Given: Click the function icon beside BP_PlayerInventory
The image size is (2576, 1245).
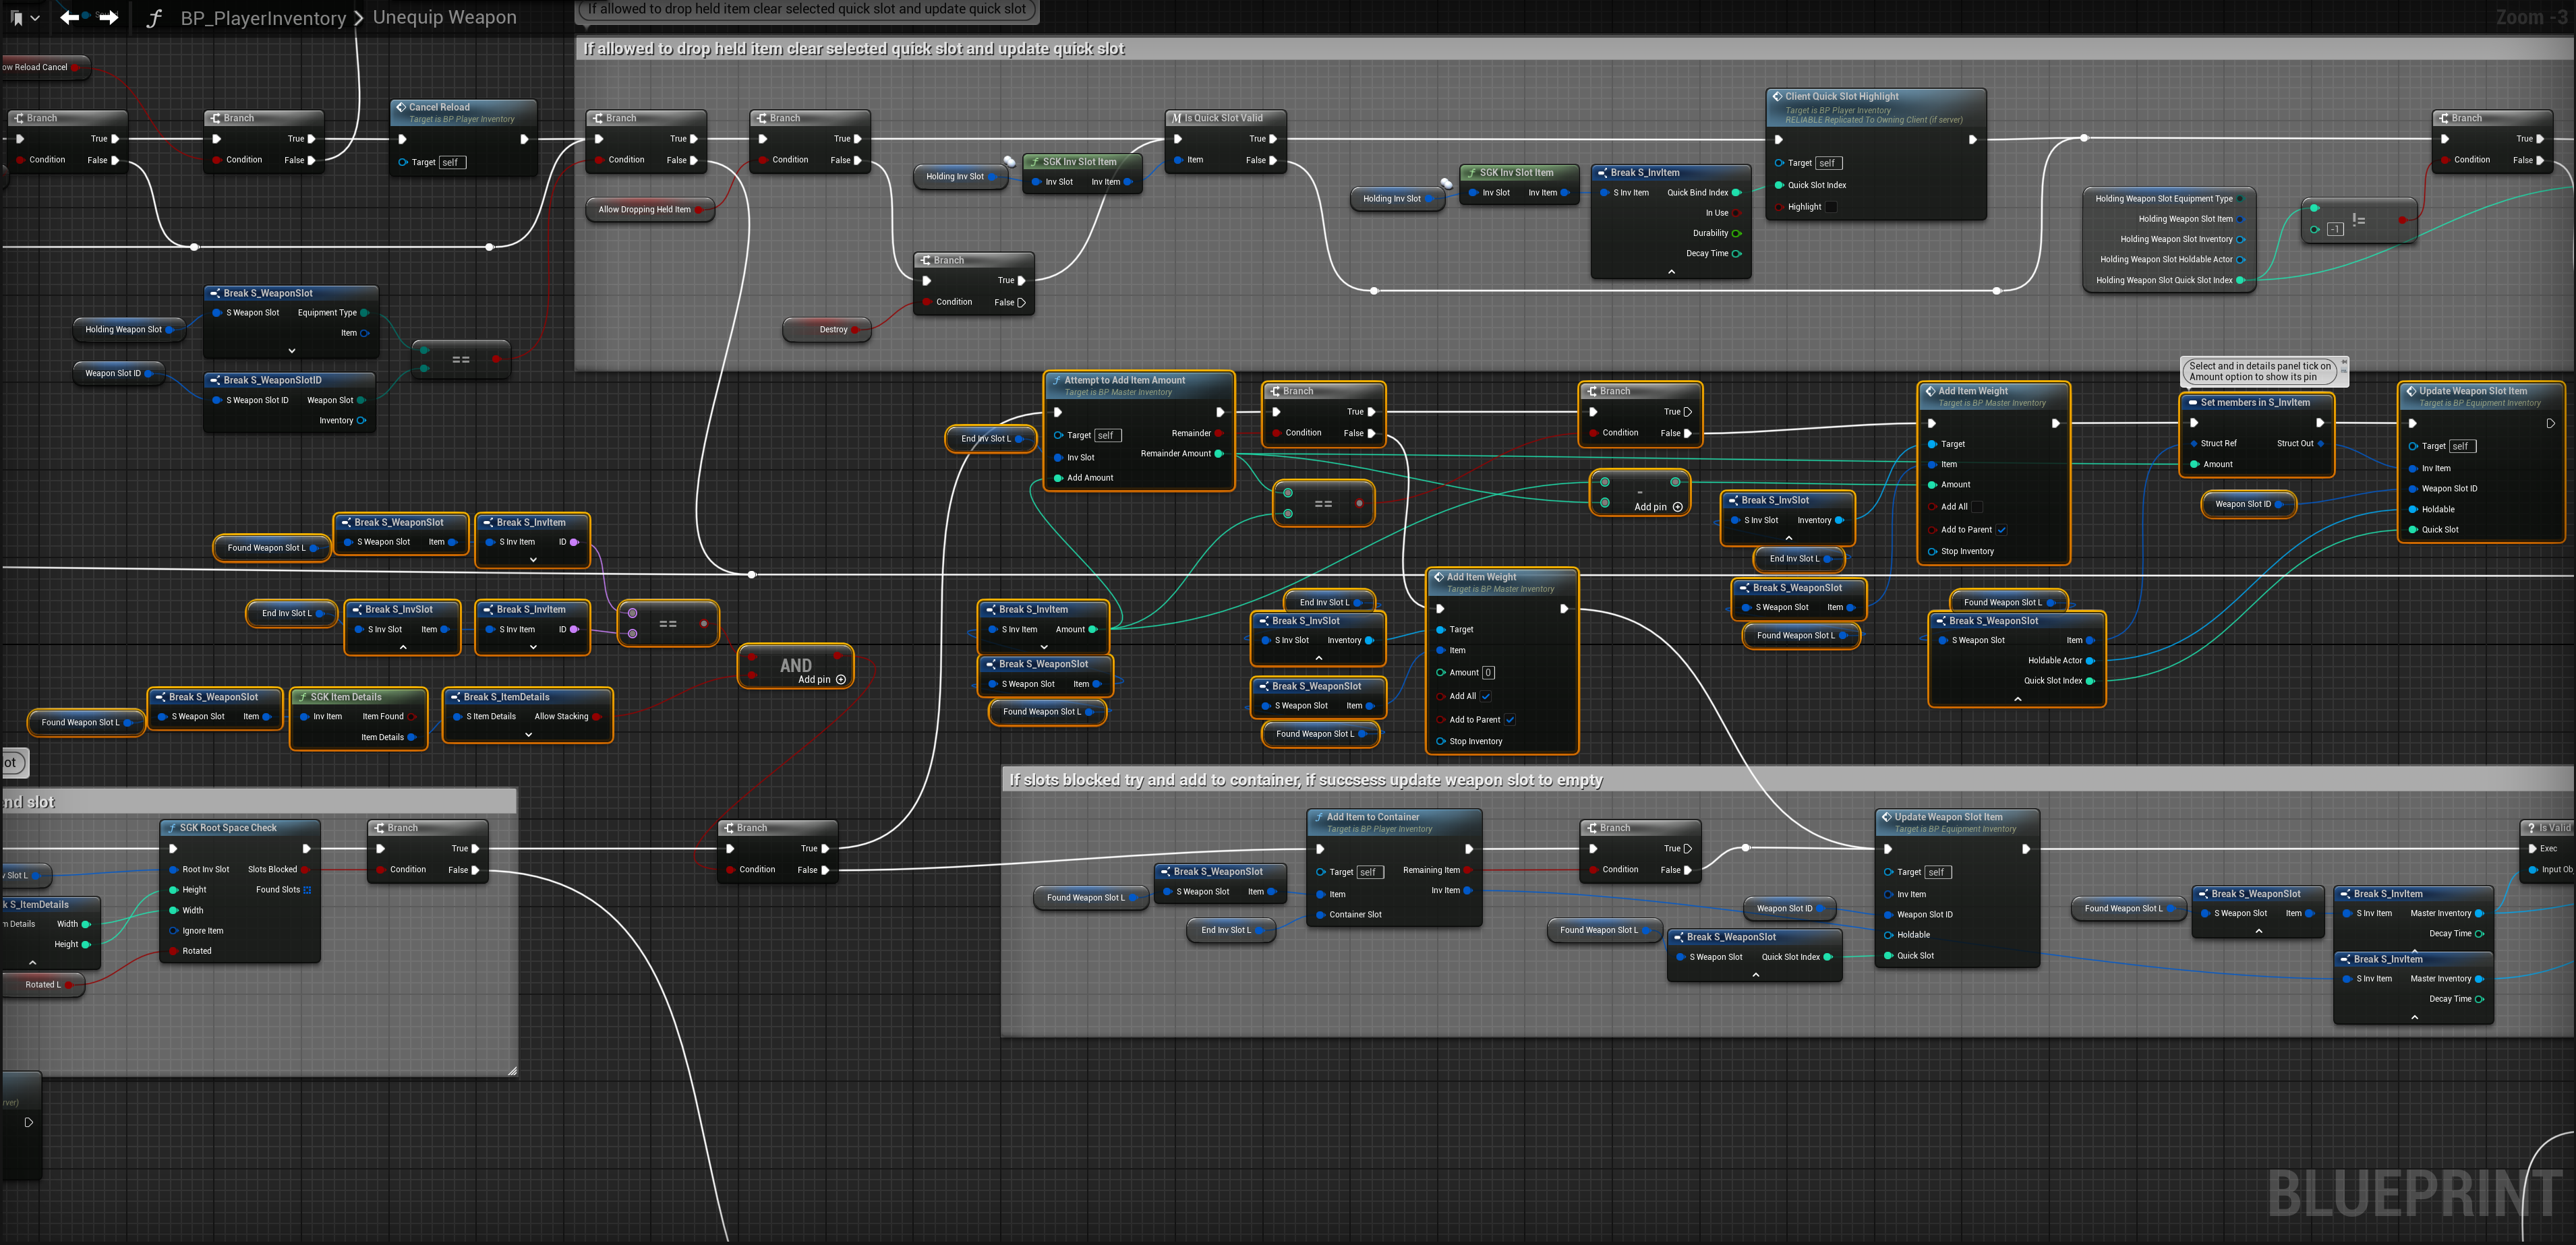Looking at the screenshot, I should (x=154, y=18).
